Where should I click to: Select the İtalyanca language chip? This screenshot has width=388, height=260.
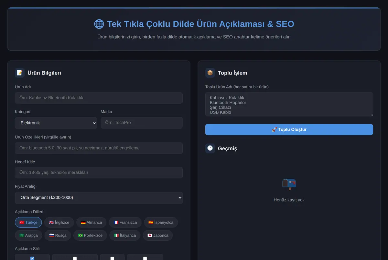pos(125,235)
